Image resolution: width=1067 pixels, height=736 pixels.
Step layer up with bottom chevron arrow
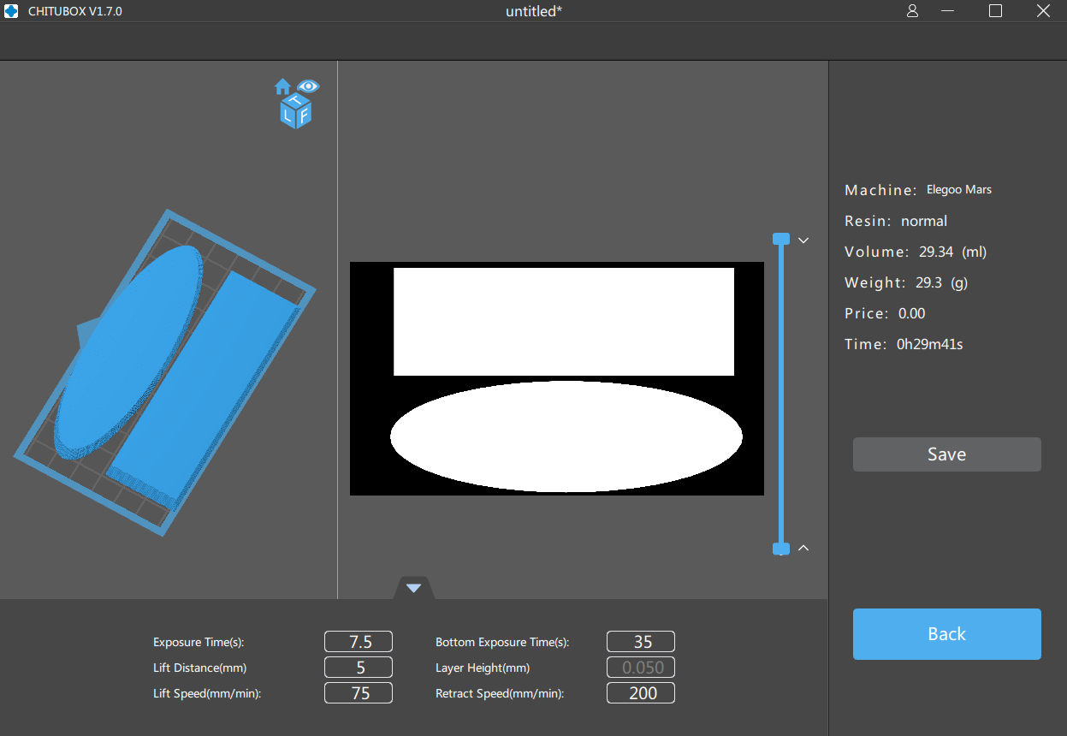point(803,548)
